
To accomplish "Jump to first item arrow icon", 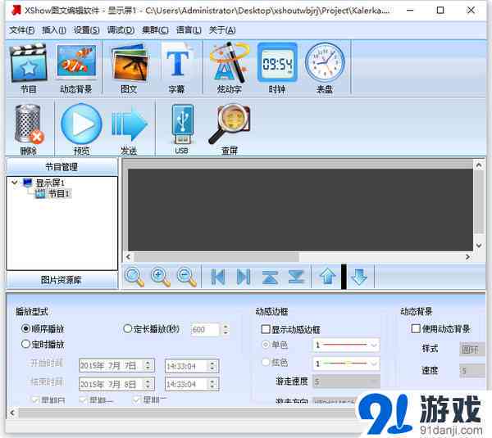I will (x=218, y=277).
